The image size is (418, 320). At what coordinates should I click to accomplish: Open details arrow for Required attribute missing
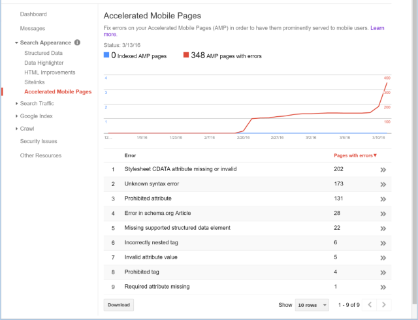pyautogui.click(x=383, y=287)
